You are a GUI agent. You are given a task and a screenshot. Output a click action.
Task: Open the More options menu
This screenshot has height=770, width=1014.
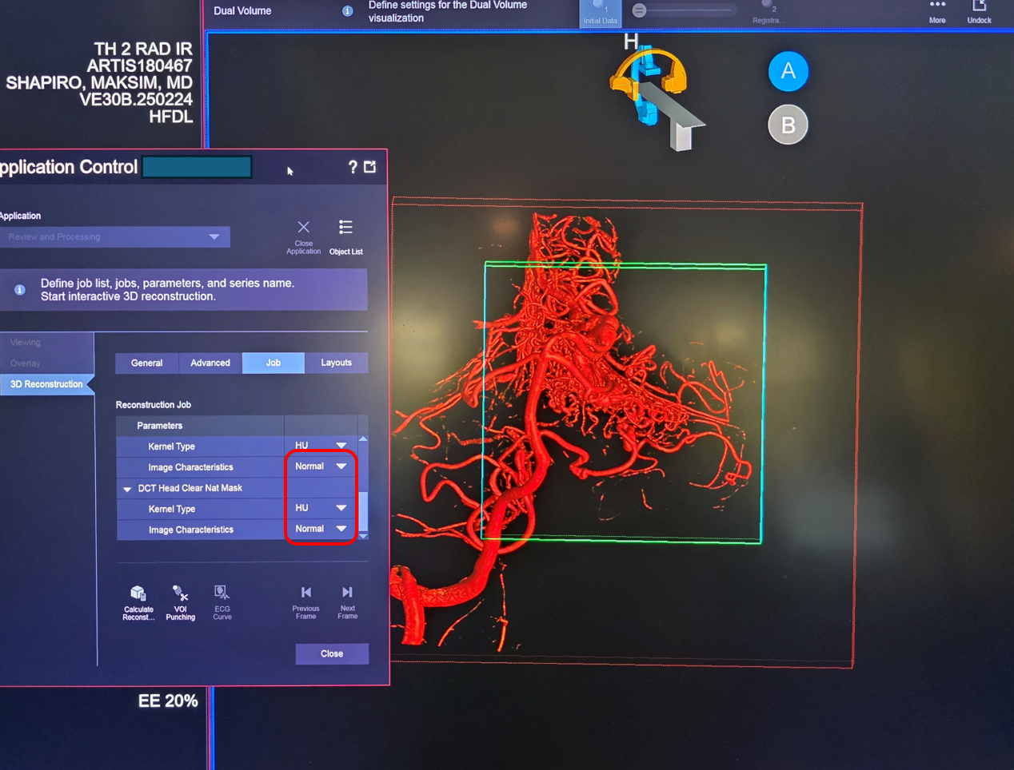click(x=937, y=7)
